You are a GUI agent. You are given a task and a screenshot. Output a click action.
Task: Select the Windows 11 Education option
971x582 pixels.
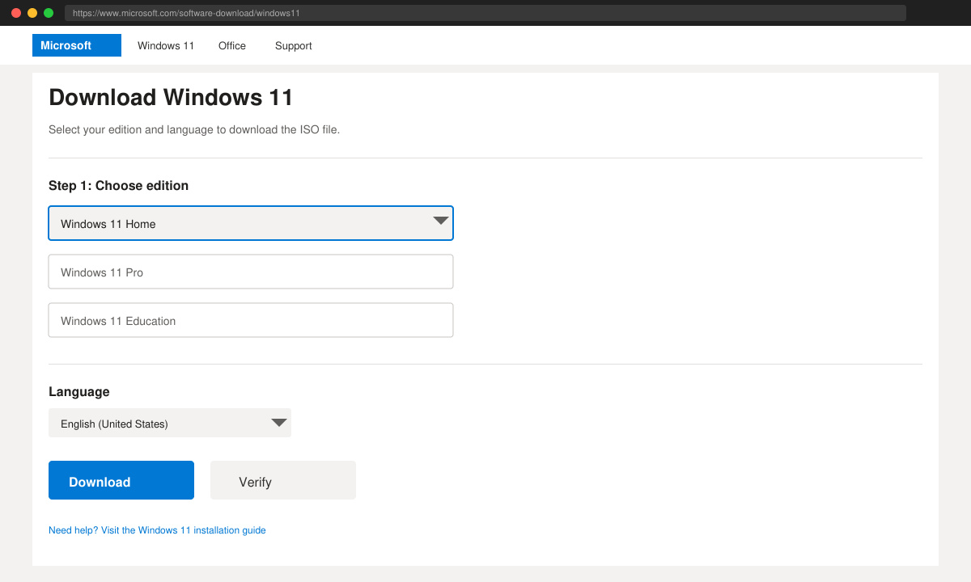pyautogui.click(x=251, y=320)
